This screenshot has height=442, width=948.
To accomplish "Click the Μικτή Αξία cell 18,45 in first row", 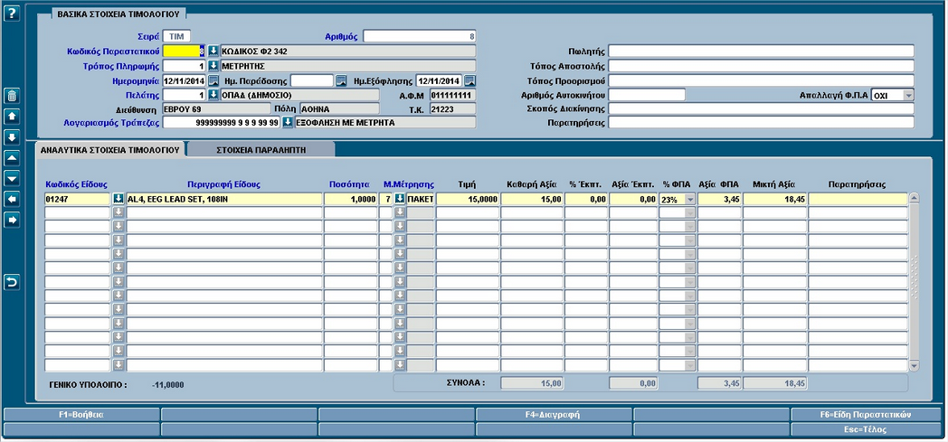I will 775,199.
